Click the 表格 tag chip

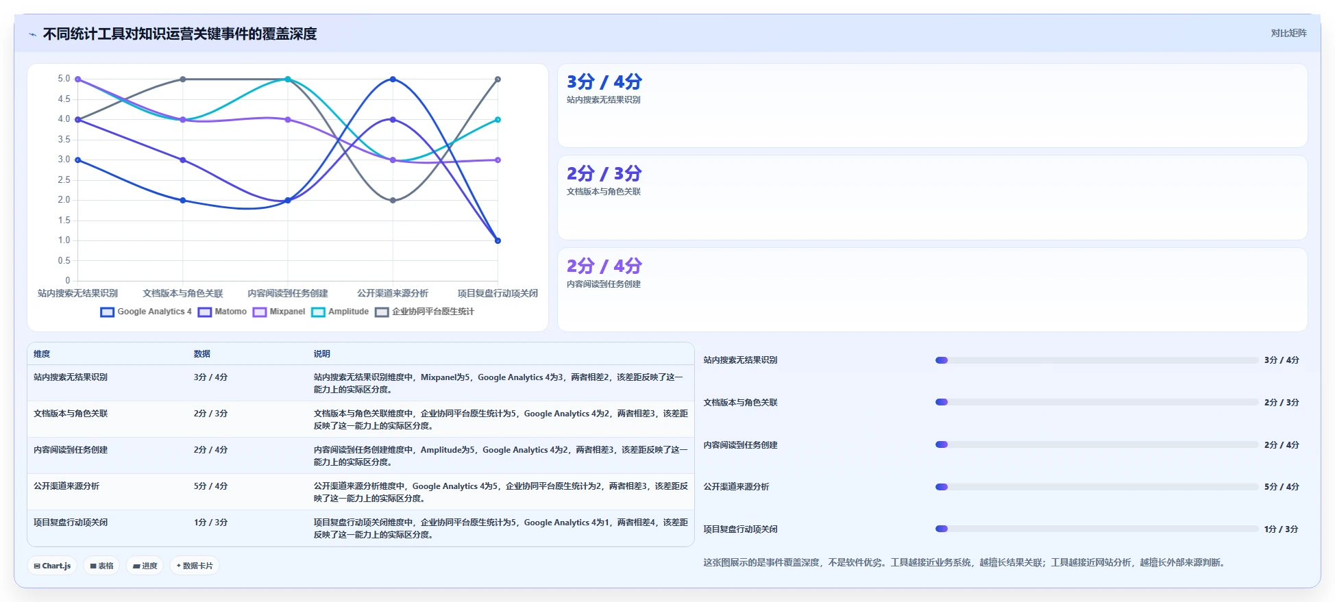(x=101, y=566)
